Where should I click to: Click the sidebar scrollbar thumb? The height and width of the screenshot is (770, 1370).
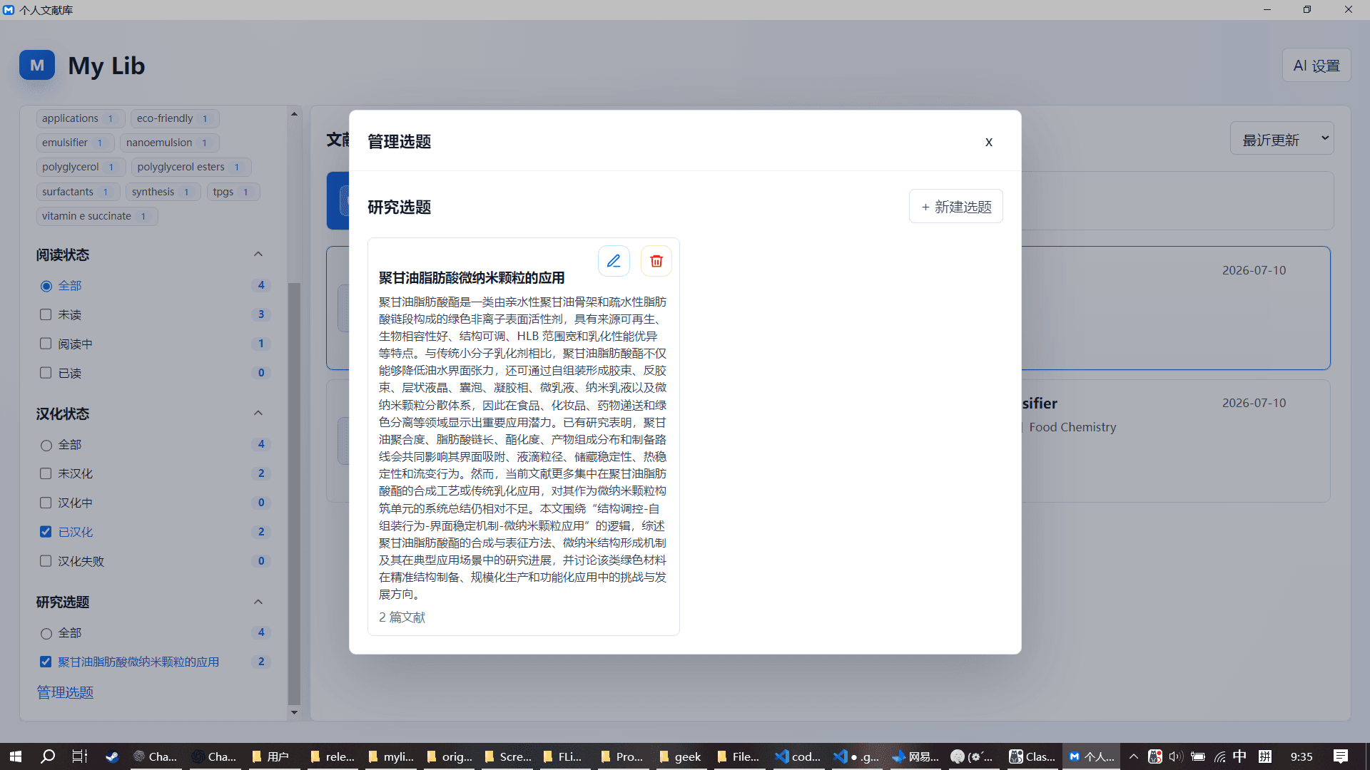[x=294, y=493]
